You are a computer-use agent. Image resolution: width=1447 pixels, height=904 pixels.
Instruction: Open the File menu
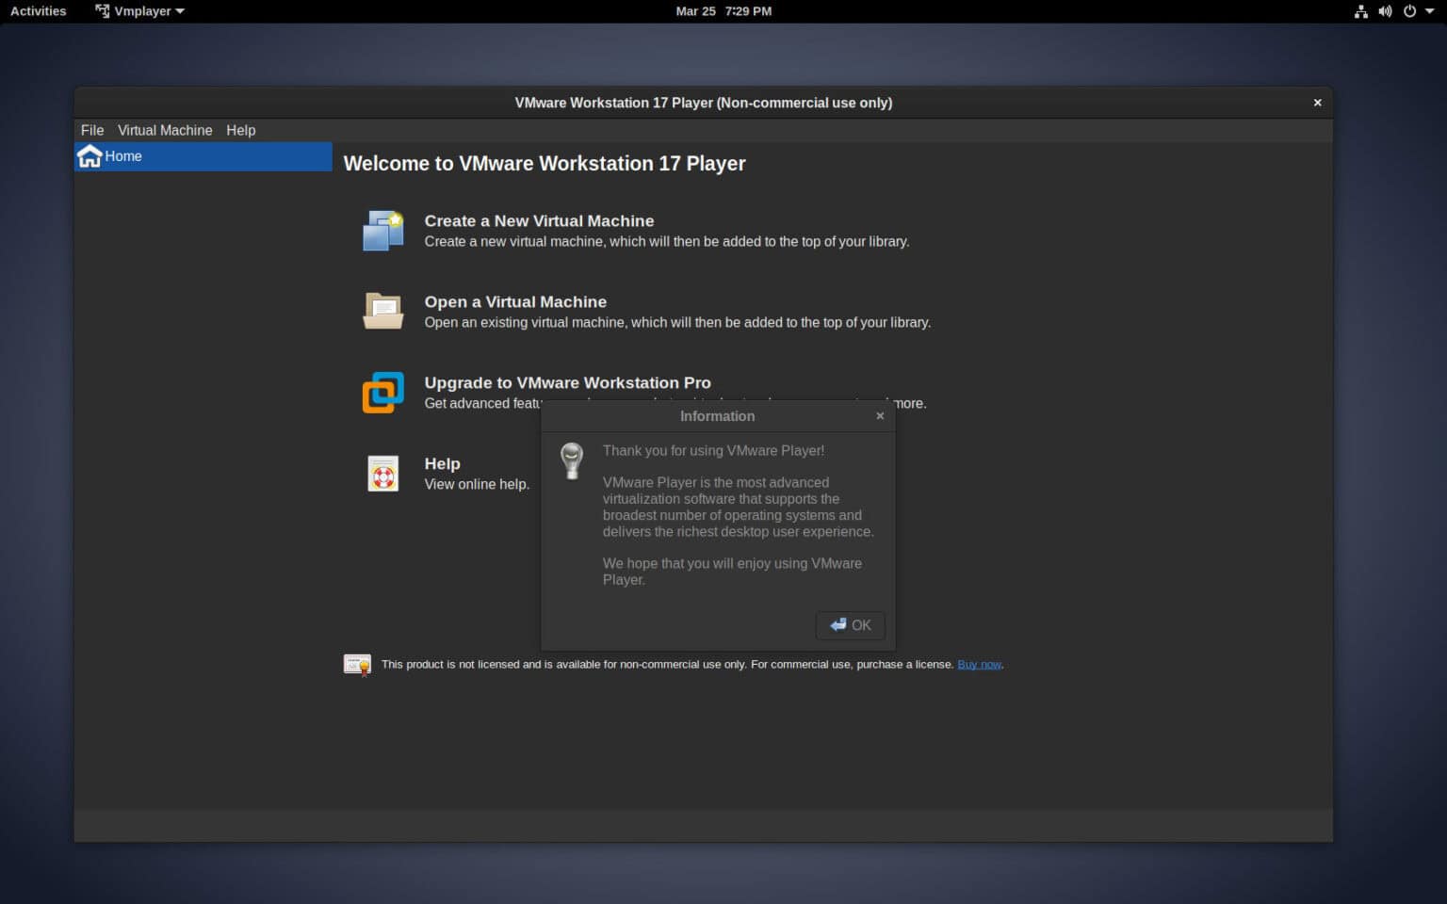(x=91, y=130)
